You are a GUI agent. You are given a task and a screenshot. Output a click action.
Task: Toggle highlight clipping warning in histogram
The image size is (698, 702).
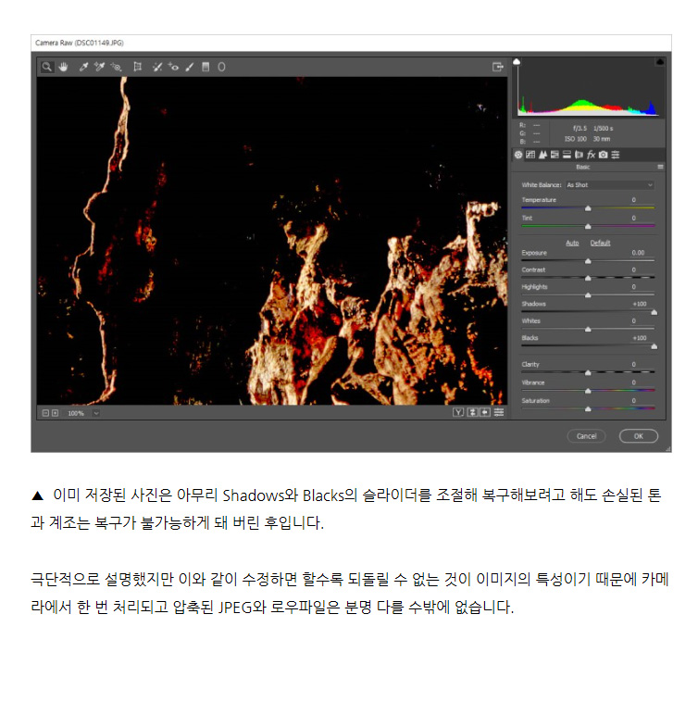pyautogui.click(x=659, y=62)
